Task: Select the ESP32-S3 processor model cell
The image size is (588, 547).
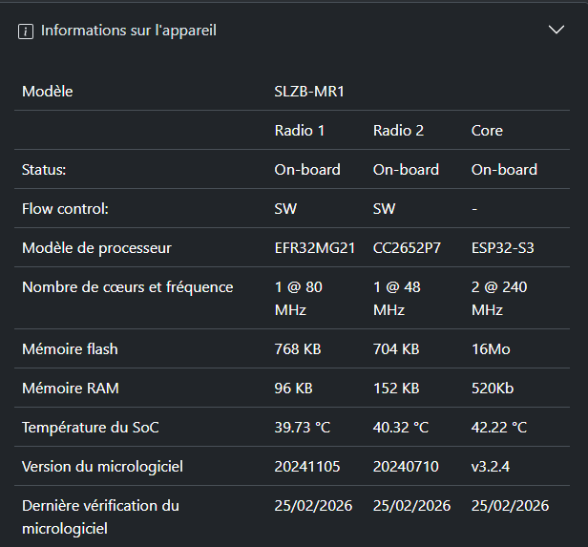Action: pos(503,248)
